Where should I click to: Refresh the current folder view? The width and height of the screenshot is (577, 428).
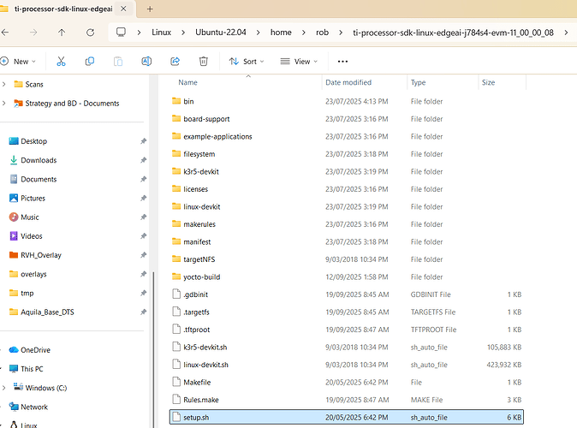point(90,33)
